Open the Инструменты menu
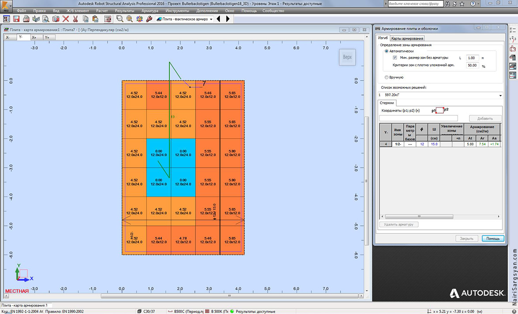Screen dimensions: 518x314 (x=177, y=11)
